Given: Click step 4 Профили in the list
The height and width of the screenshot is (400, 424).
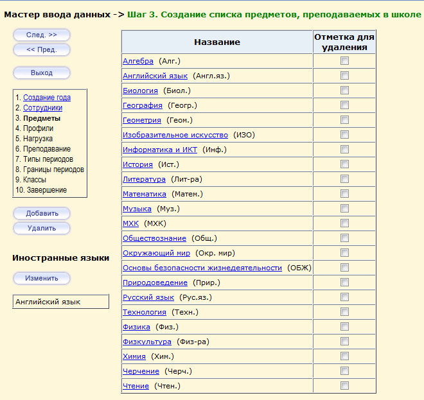Looking at the screenshot, I should (38, 128).
